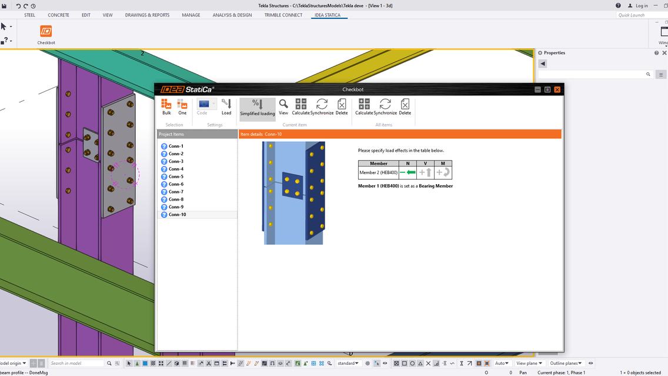
Task: Toggle the Select all arrow switch
Action: coord(129,363)
